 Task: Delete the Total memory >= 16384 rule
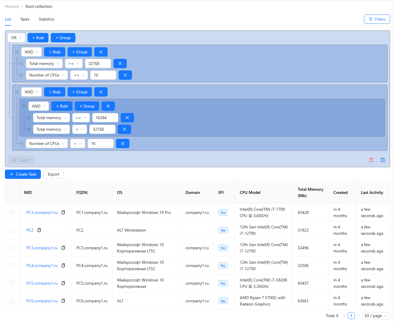[127, 118]
